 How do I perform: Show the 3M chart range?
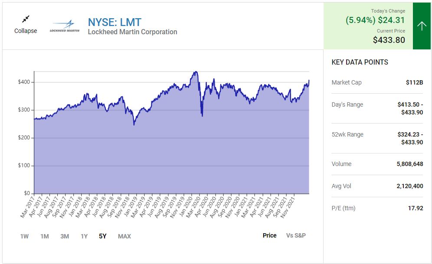[x=65, y=236]
